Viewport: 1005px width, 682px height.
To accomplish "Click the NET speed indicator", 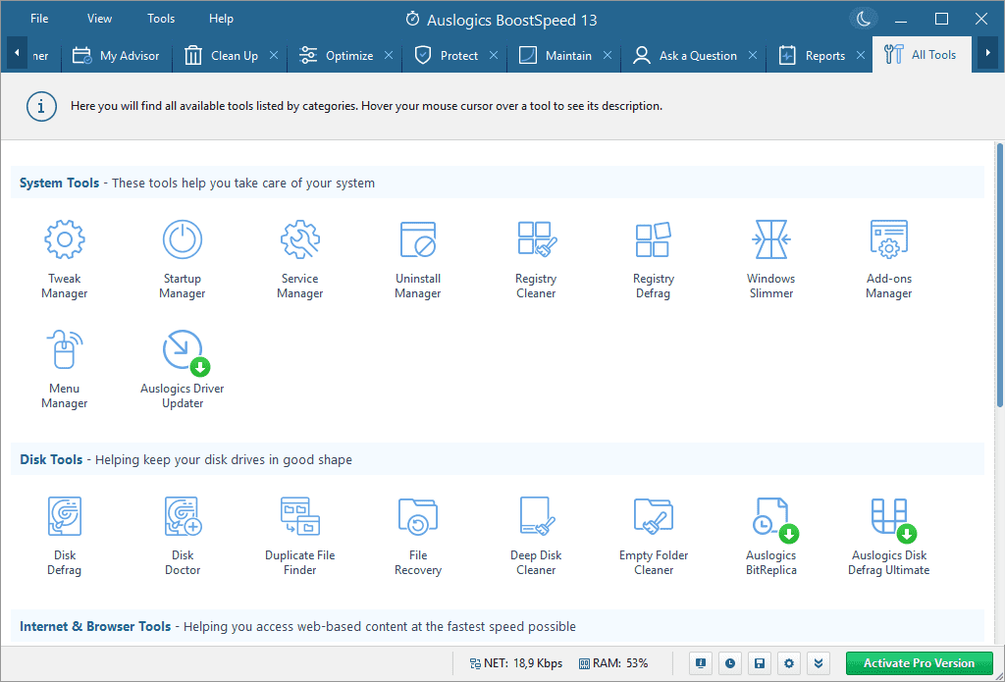I will click(x=516, y=663).
